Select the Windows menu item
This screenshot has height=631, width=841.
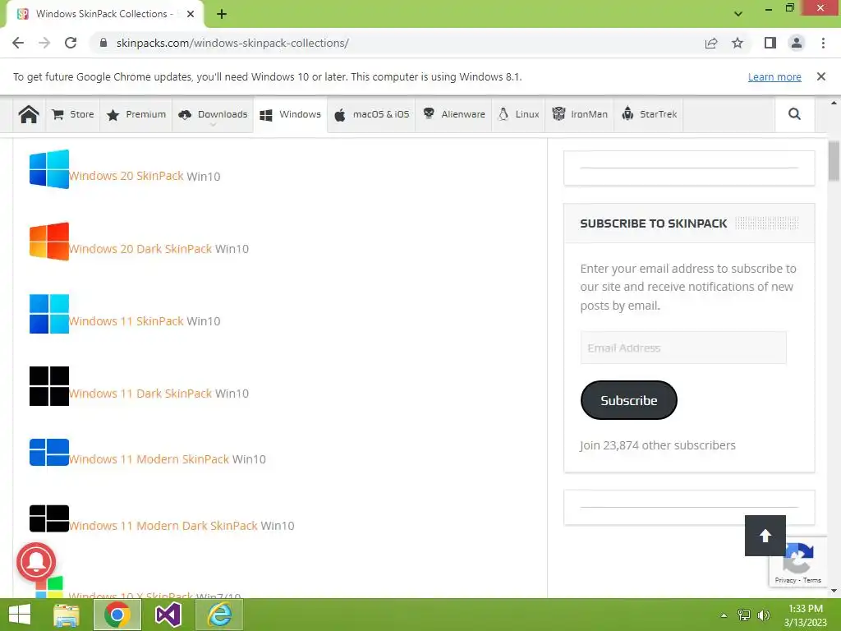coord(290,114)
